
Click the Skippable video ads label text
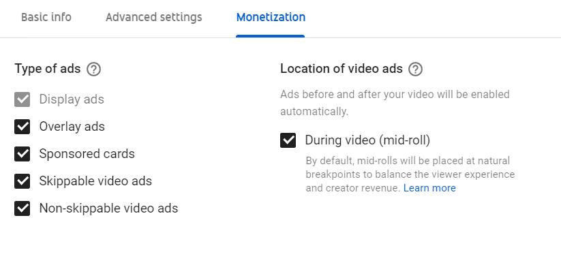(95, 181)
